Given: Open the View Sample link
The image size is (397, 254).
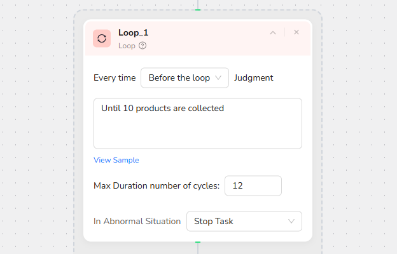Looking at the screenshot, I should pos(116,160).
